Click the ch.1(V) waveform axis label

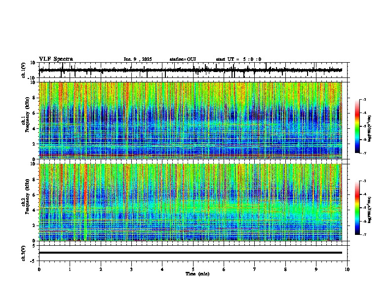24,70
